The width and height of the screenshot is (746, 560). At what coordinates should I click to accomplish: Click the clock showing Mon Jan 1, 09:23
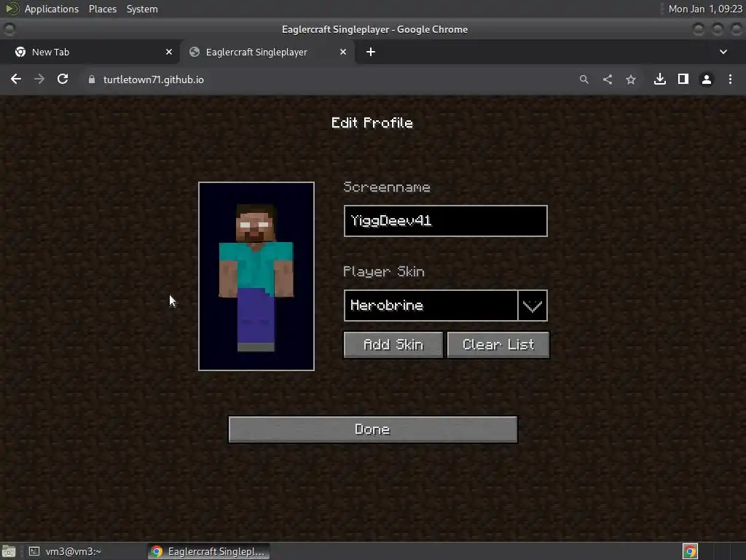(705, 9)
